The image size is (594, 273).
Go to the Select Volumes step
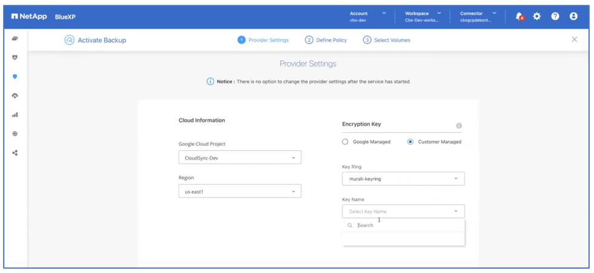pyautogui.click(x=386, y=40)
